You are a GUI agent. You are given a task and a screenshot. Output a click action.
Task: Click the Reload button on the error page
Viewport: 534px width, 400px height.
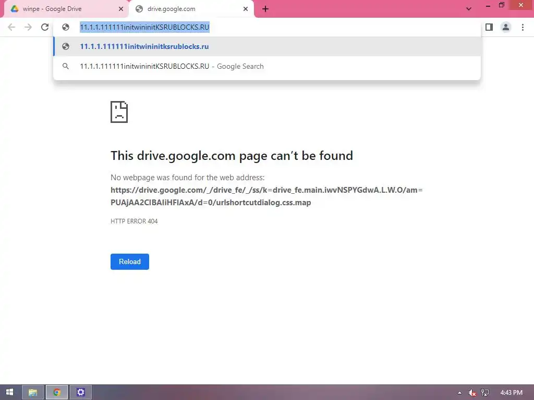pos(130,261)
